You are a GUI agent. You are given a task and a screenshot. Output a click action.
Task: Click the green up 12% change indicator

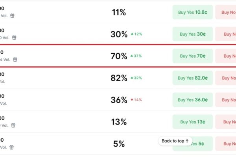tap(136, 34)
